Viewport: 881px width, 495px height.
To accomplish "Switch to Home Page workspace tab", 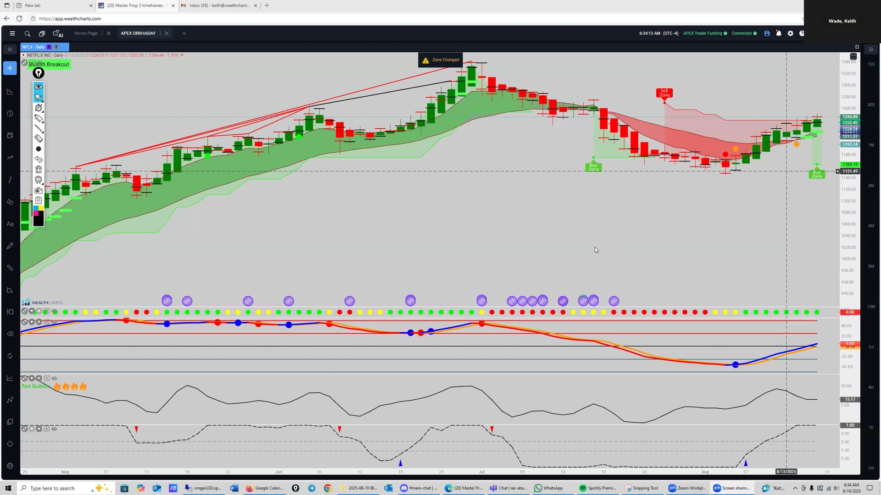I will (x=86, y=33).
